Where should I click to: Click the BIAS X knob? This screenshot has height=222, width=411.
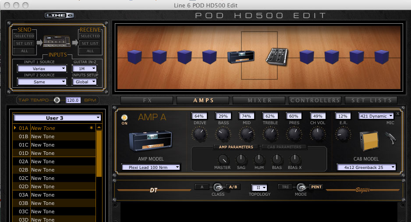click(294, 159)
